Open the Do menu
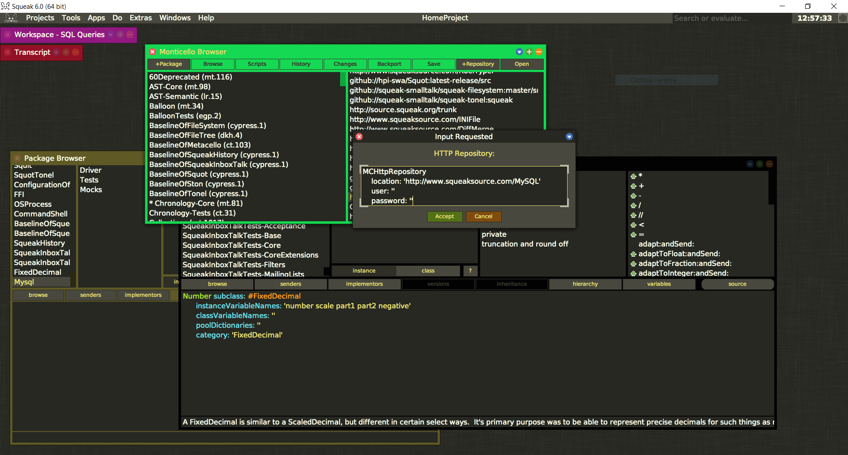The height and width of the screenshot is (455, 848). tap(117, 18)
